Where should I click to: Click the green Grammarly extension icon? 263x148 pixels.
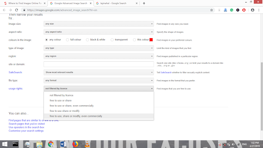[x=231, y=10]
